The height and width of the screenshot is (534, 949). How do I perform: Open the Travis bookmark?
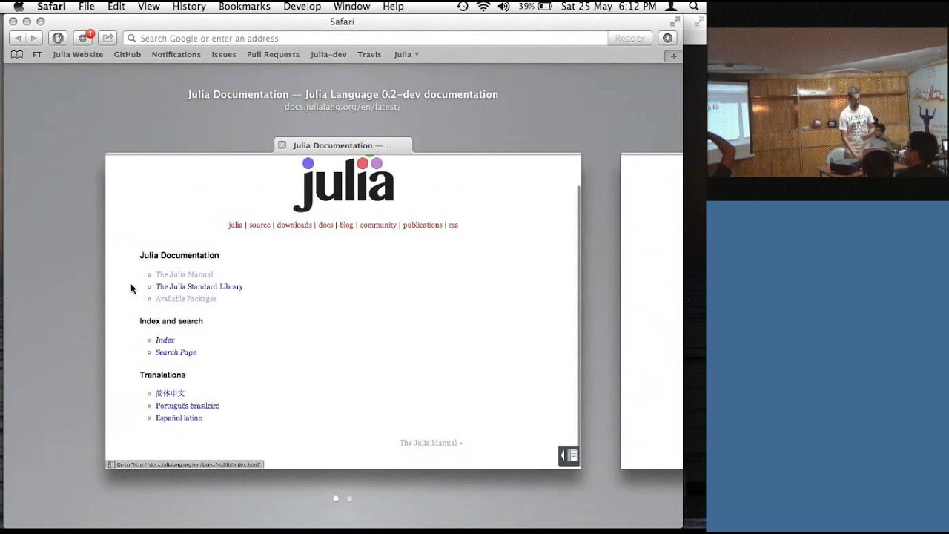tap(369, 55)
